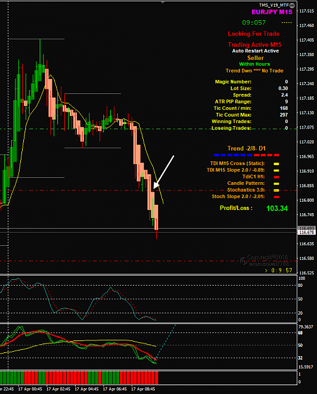
Task: Click the TDI M15 Slope 2.0 / -0.89 label
Action: pos(236,170)
